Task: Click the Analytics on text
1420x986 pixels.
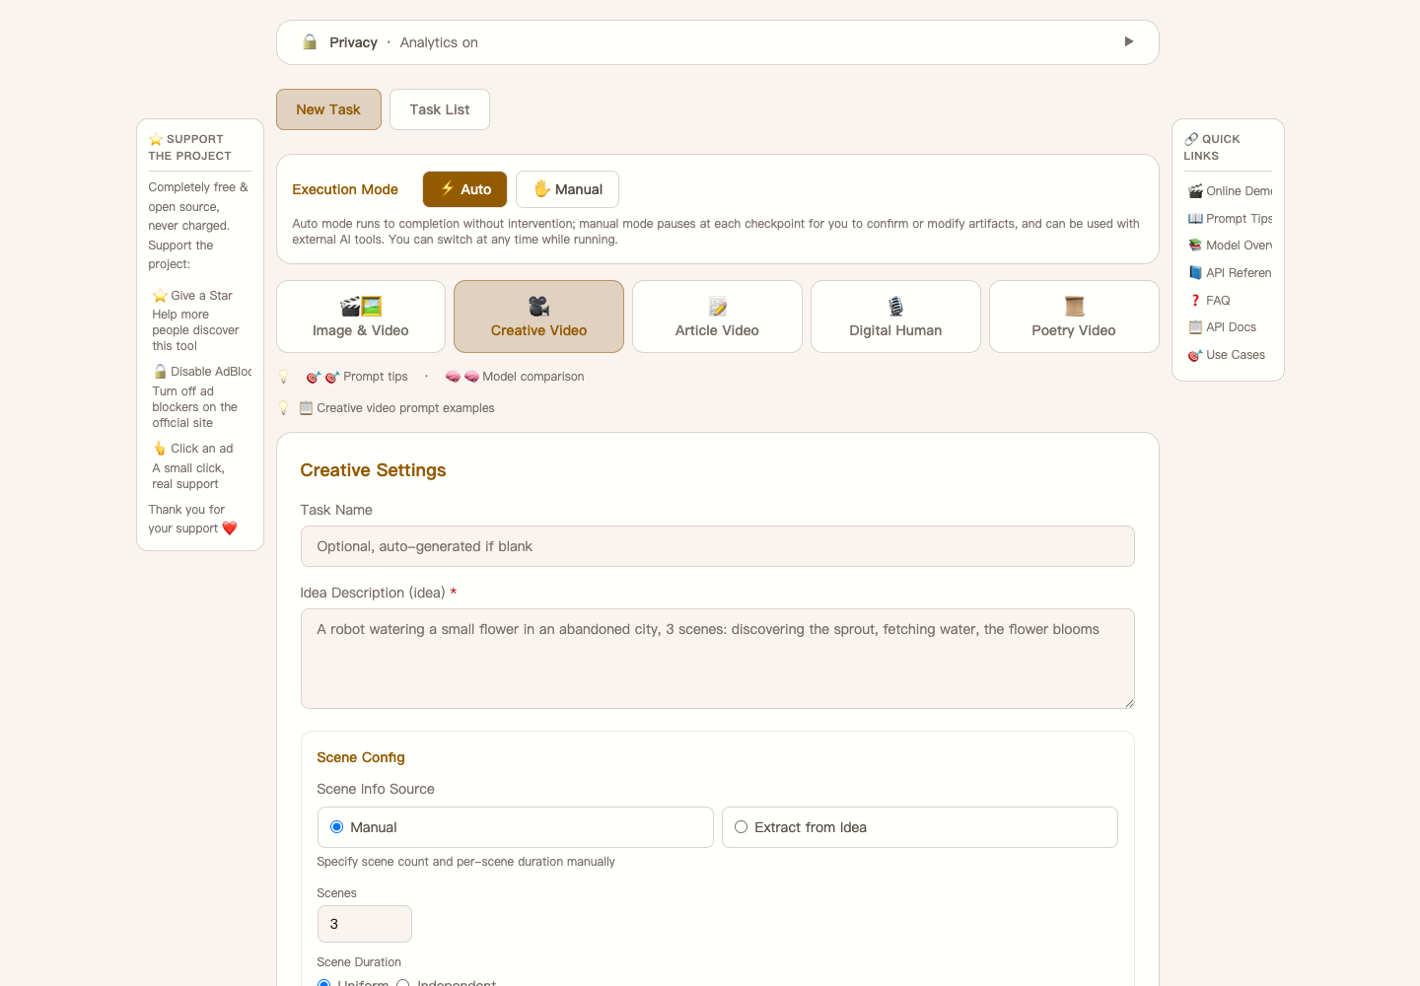Action: coord(439,42)
